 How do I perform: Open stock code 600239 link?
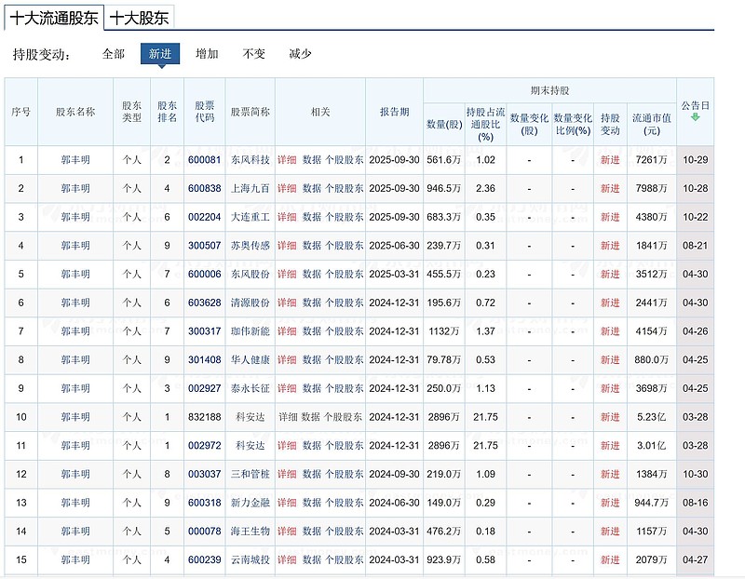point(204,559)
